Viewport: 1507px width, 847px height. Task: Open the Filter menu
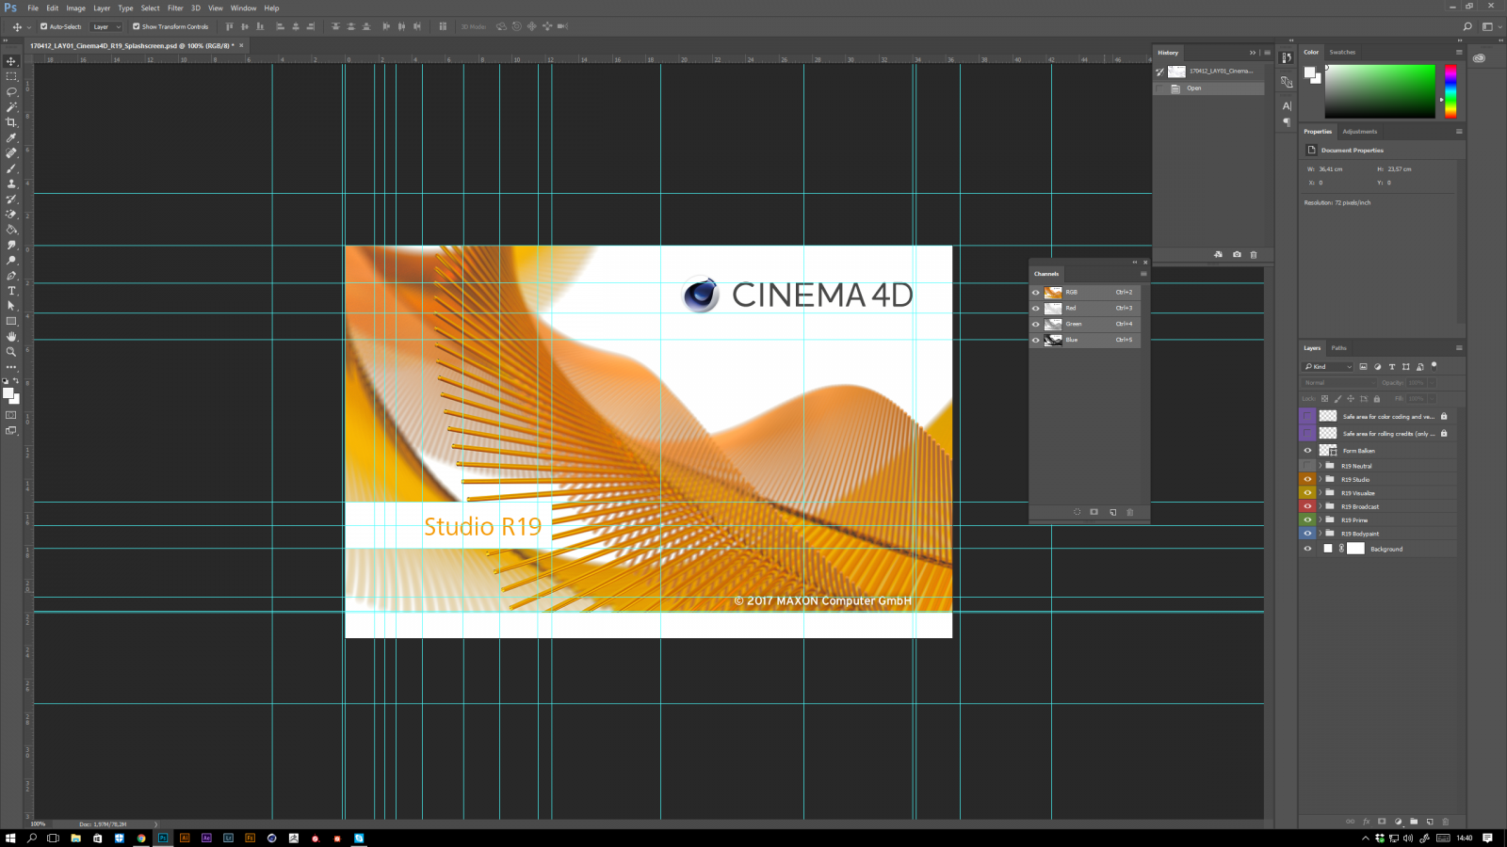point(175,8)
